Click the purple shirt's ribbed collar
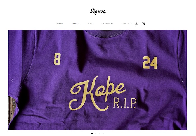The image size is (196, 136). [x=107, y=34]
